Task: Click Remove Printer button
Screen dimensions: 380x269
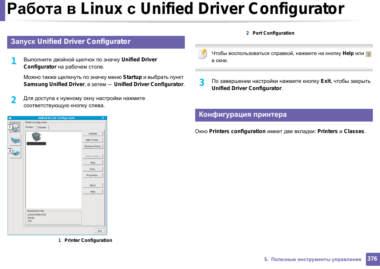Action: point(93,147)
